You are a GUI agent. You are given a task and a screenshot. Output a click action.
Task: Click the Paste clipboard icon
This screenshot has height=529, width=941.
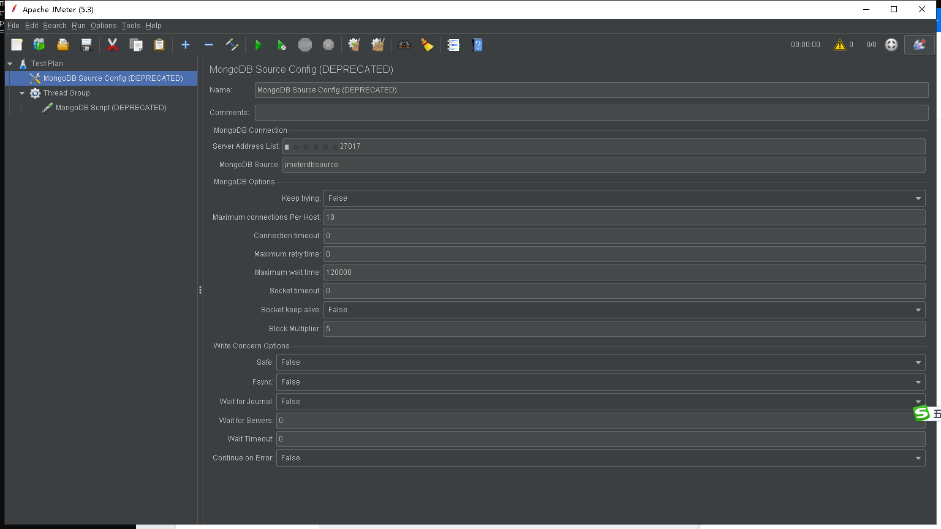(159, 45)
